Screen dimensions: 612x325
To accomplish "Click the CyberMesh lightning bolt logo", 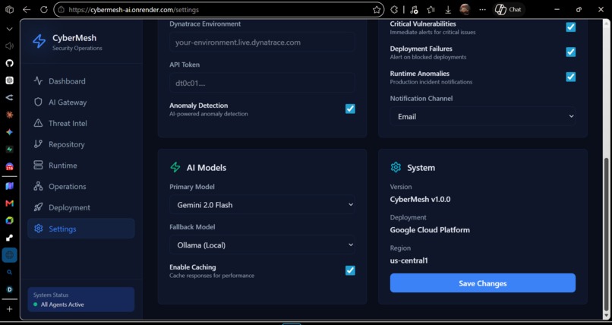I will click(39, 41).
